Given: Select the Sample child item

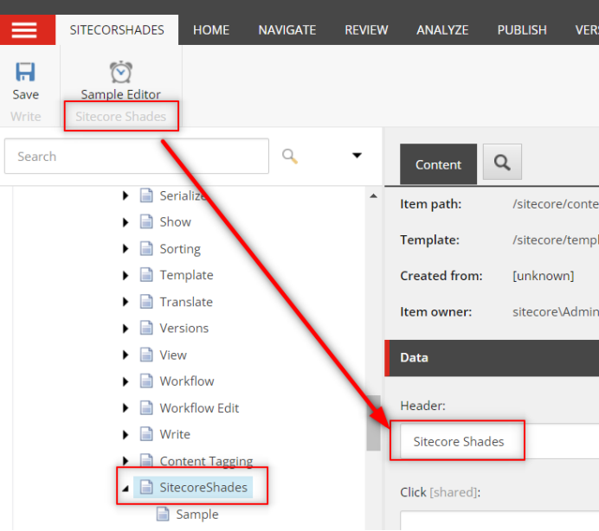Looking at the screenshot, I should [197, 515].
